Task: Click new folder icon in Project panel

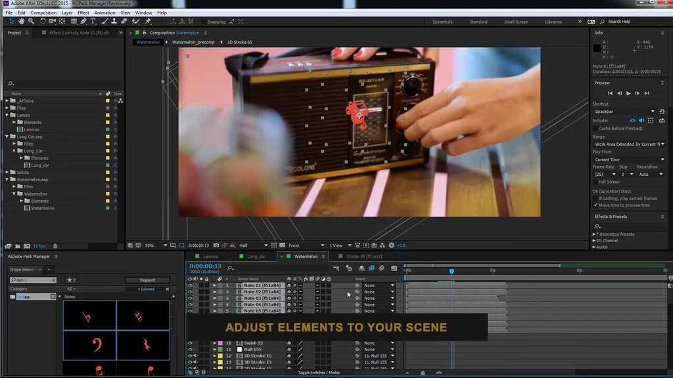Action: (x=18, y=246)
